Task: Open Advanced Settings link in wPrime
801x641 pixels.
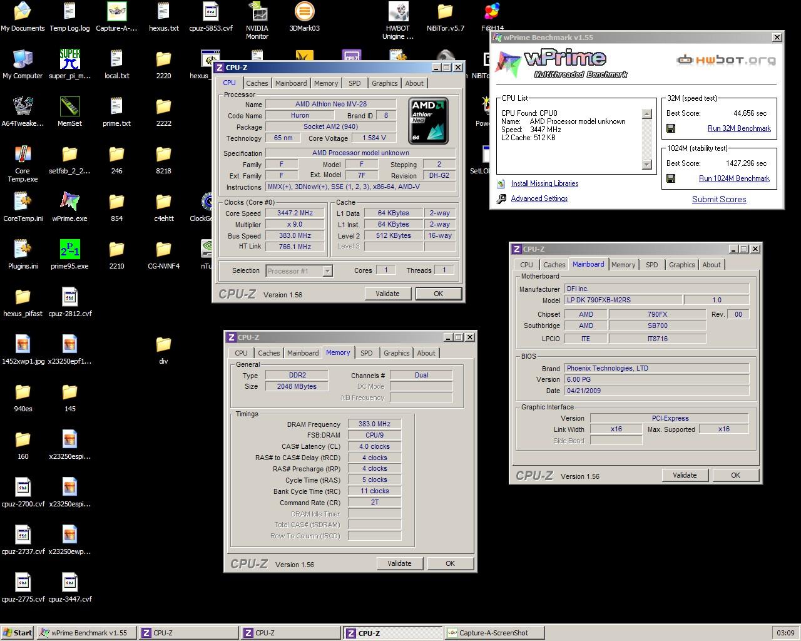Action: click(x=539, y=198)
